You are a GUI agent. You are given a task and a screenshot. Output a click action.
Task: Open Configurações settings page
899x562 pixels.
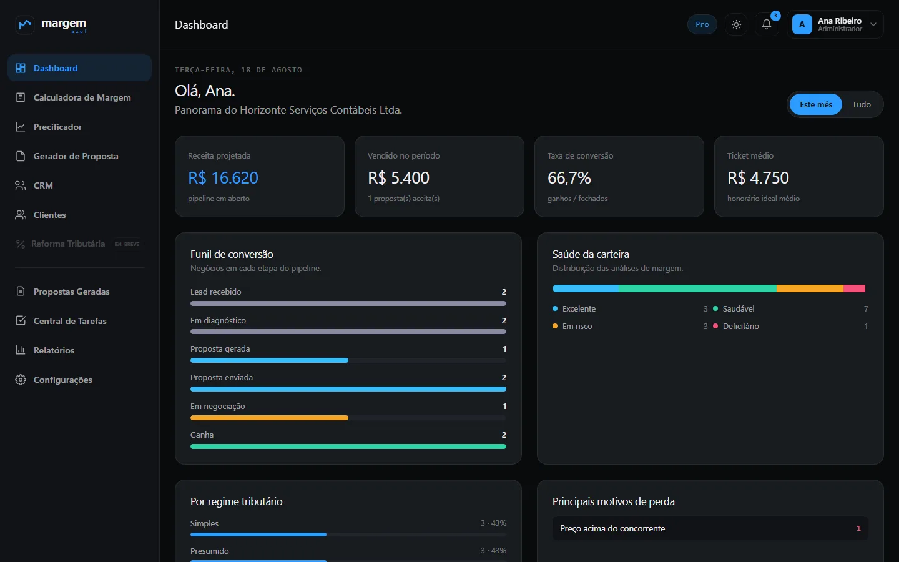point(79,380)
